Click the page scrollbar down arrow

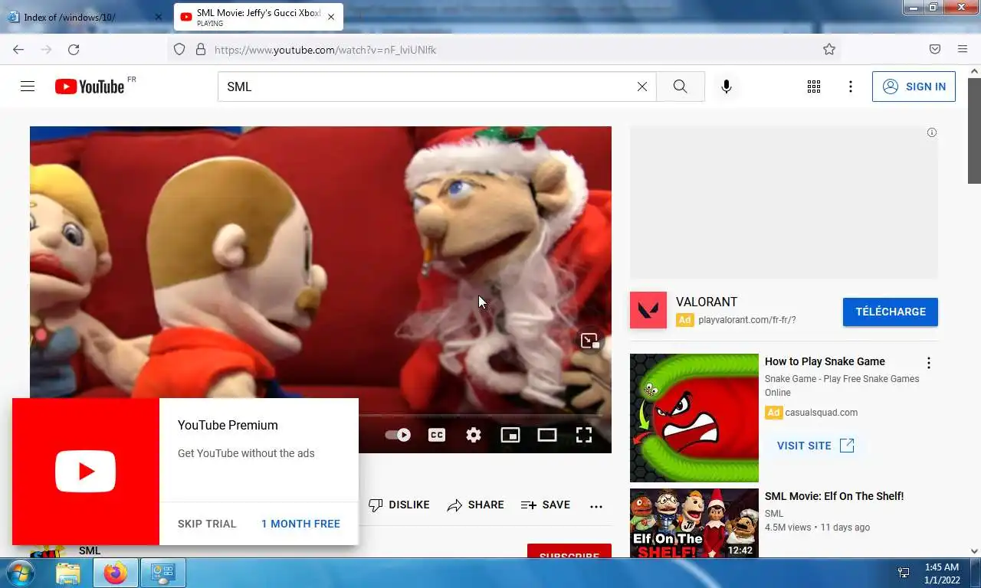(974, 550)
